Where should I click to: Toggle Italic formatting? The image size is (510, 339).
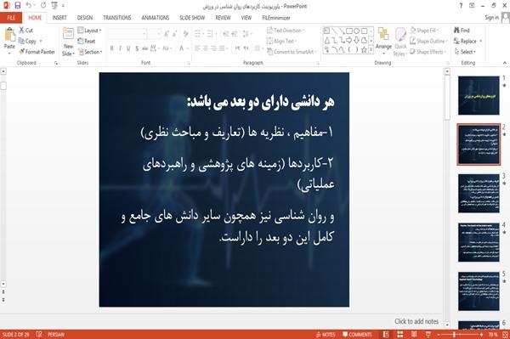(x=120, y=48)
